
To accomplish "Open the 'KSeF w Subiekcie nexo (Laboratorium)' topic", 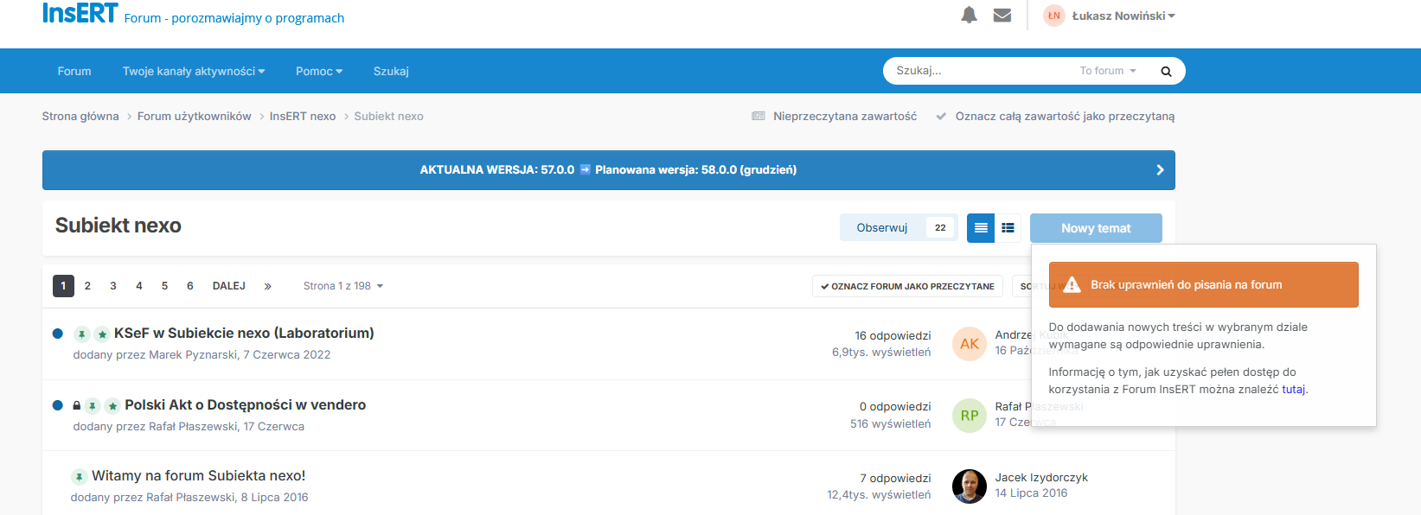I will pyautogui.click(x=244, y=333).
